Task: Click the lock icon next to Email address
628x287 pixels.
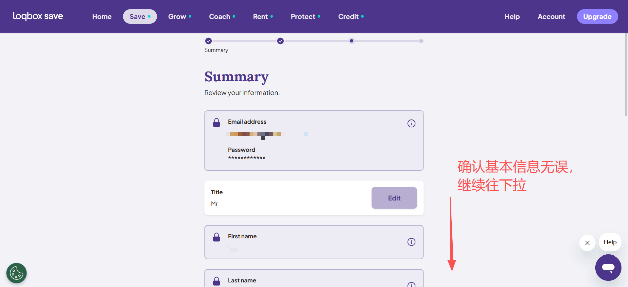Action: coord(217,123)
